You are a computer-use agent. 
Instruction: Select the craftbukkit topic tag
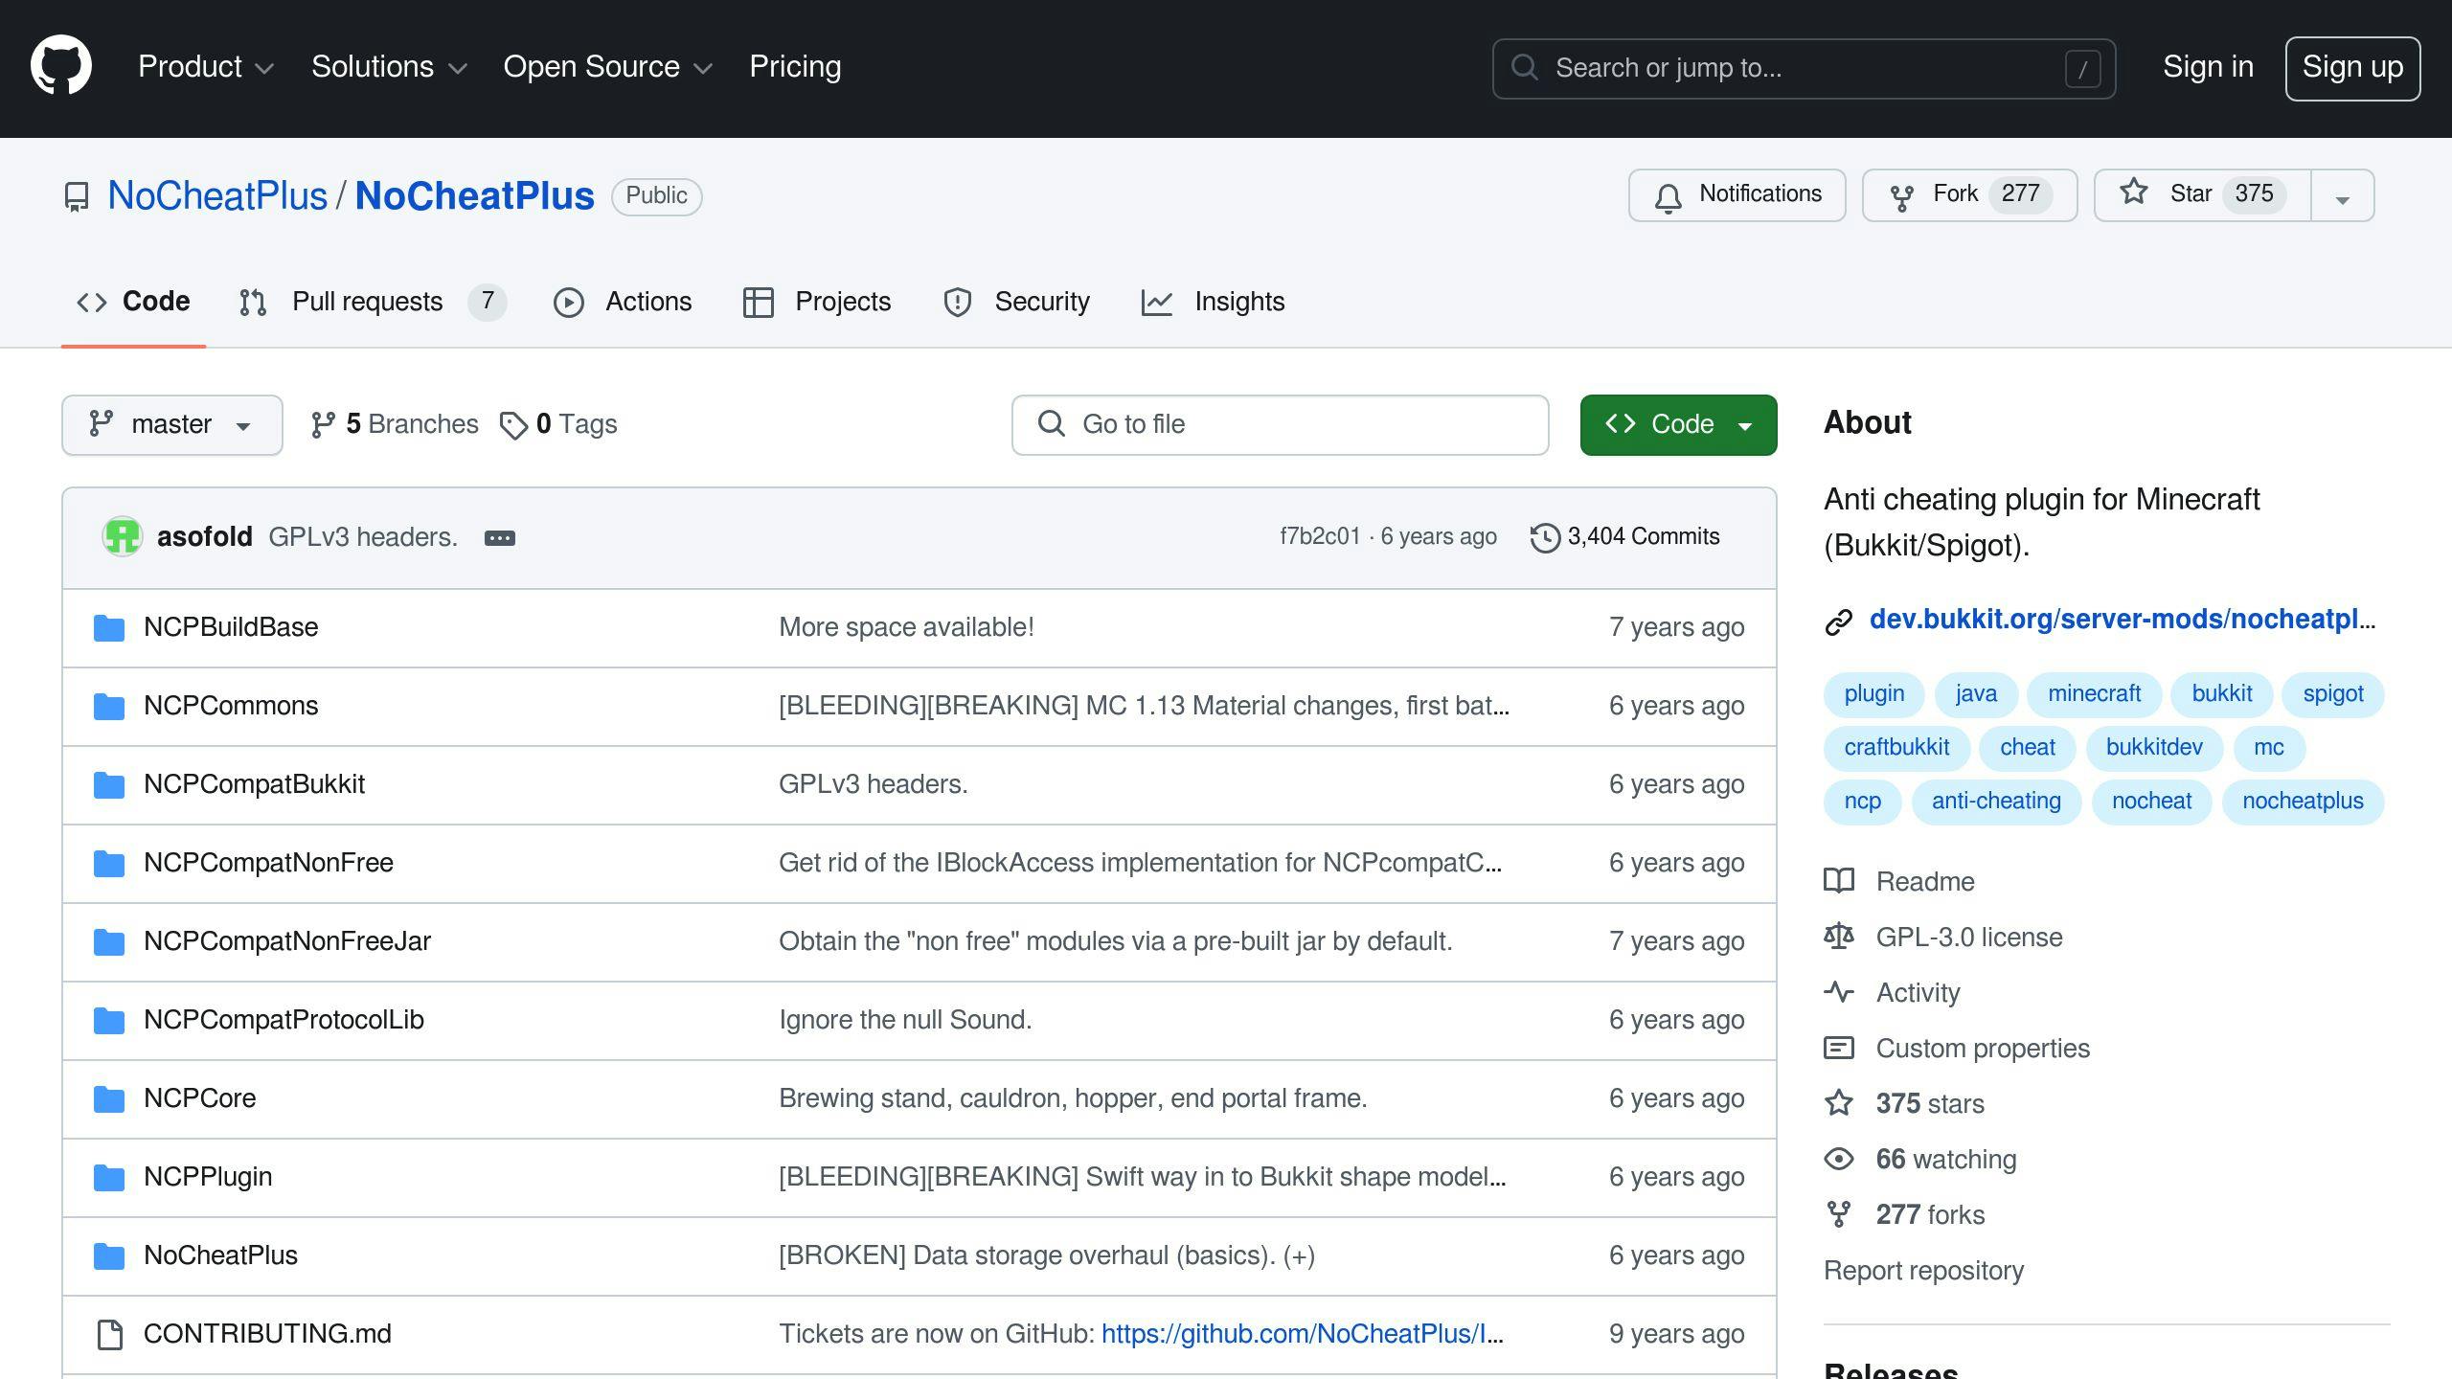[x=1896, y=748]
